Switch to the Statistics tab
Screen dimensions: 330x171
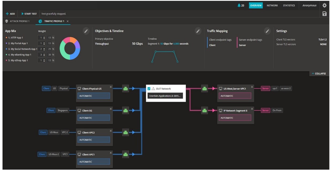tap(289, 5)
